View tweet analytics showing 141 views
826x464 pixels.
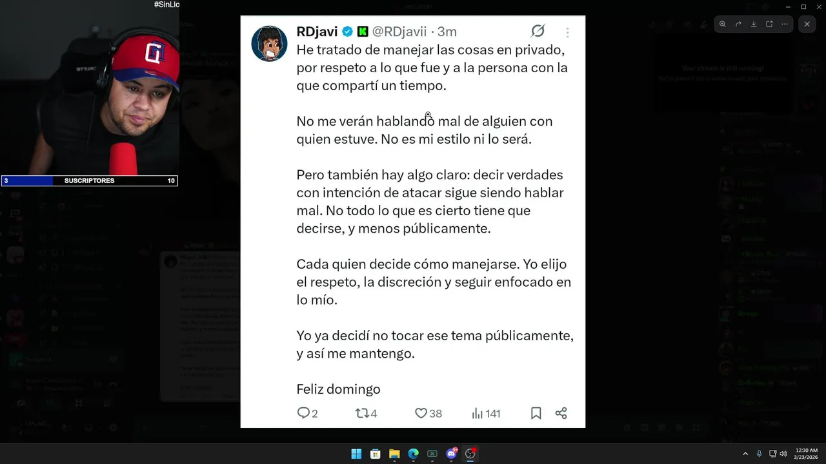tap(478, 413)
